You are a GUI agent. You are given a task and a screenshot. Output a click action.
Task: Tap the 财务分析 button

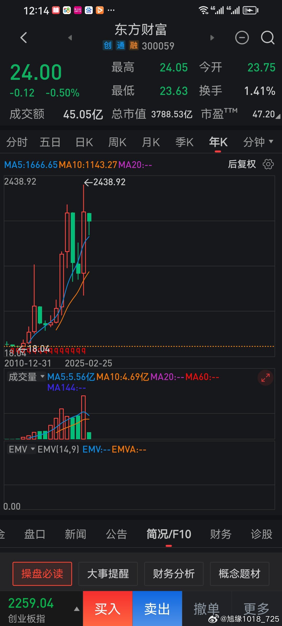[174, 574]
